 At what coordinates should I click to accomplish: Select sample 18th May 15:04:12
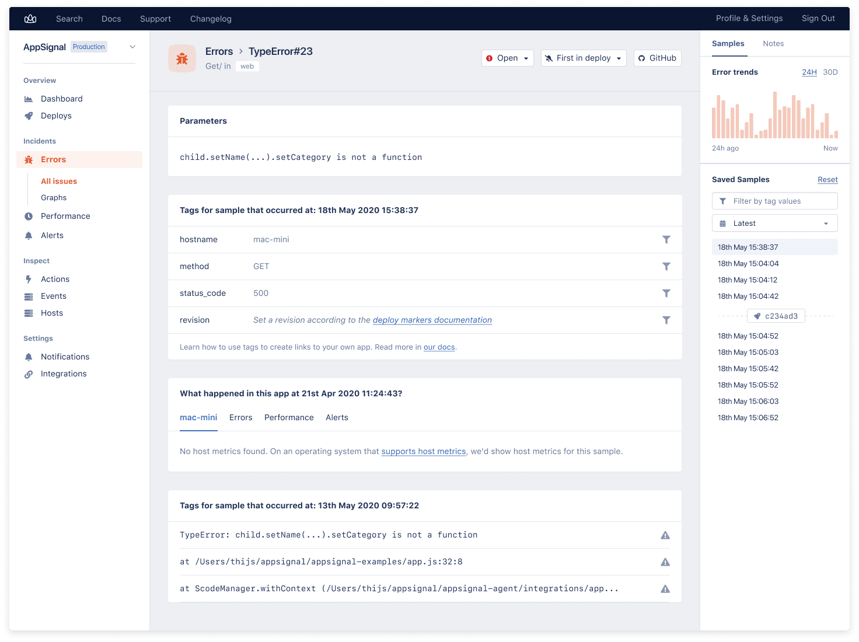pyautogui.click(x=748, y=280)
